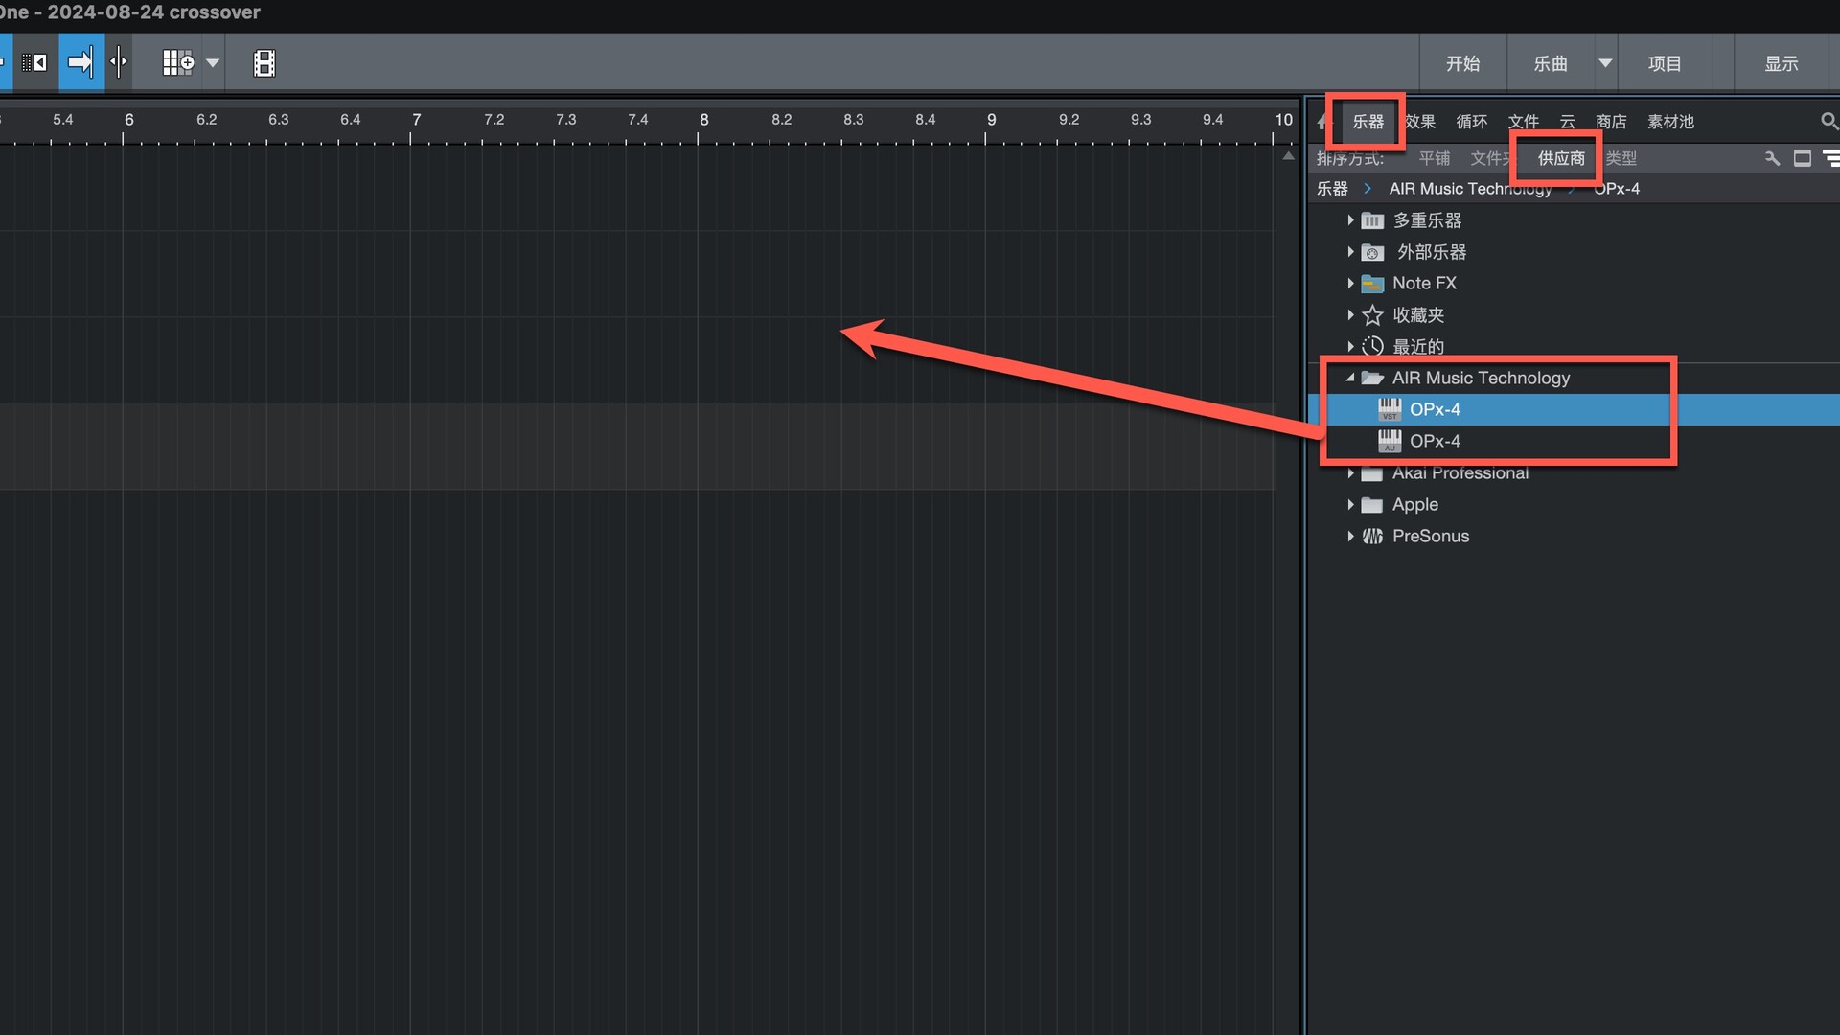This screenshot has width=1840, height=1035.
Task: Open the video player filmstrip icon
Action: (x=264, y=63)
